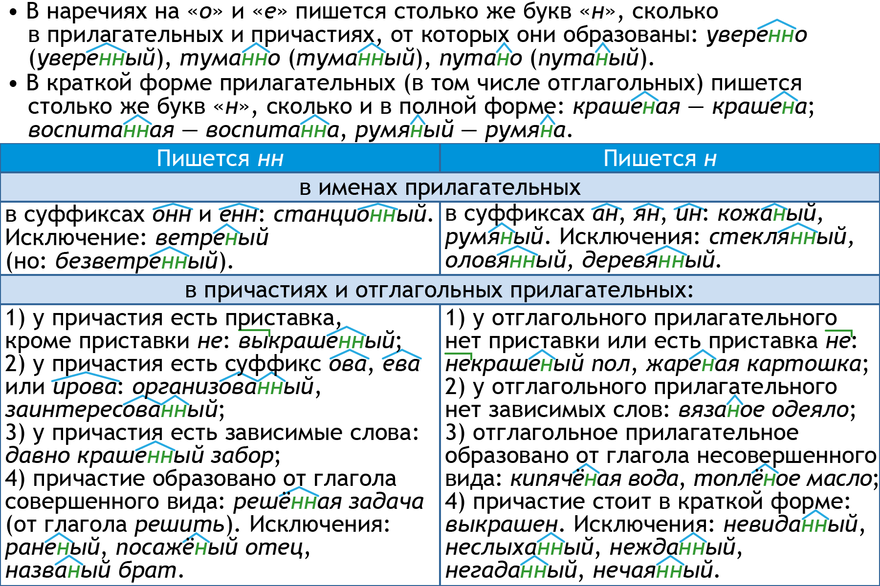Click the full-form example 'воспитанная'

101,130
